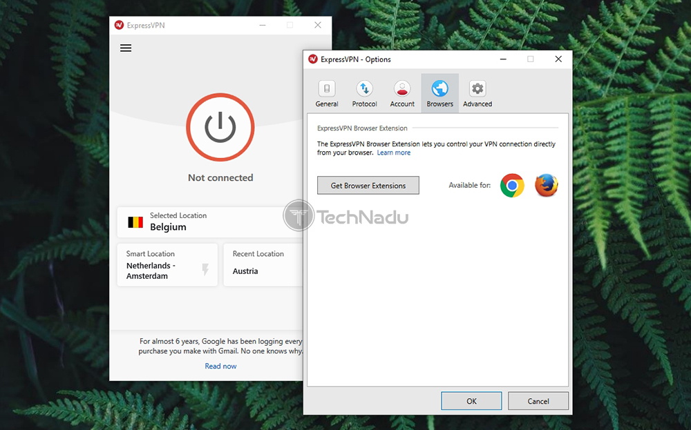This screenshot has height=430, width=691.
Task: Click the Google Gmail logging news text
Action: 220,346
